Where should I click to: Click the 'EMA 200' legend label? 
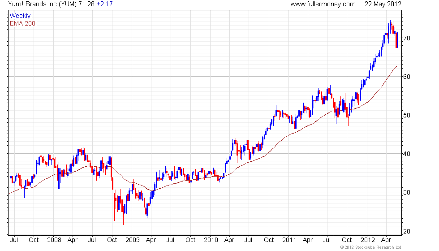click(22, 23)
